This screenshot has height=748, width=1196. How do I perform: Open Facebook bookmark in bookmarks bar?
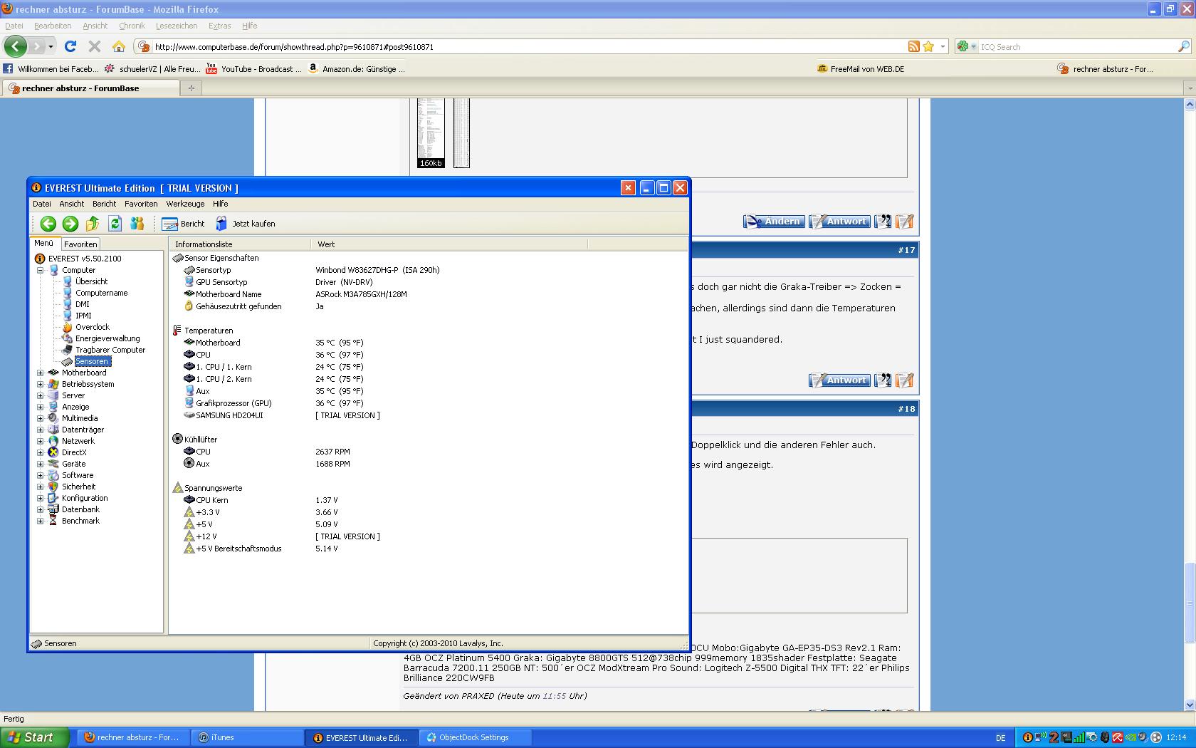click(x=51, y=69)
